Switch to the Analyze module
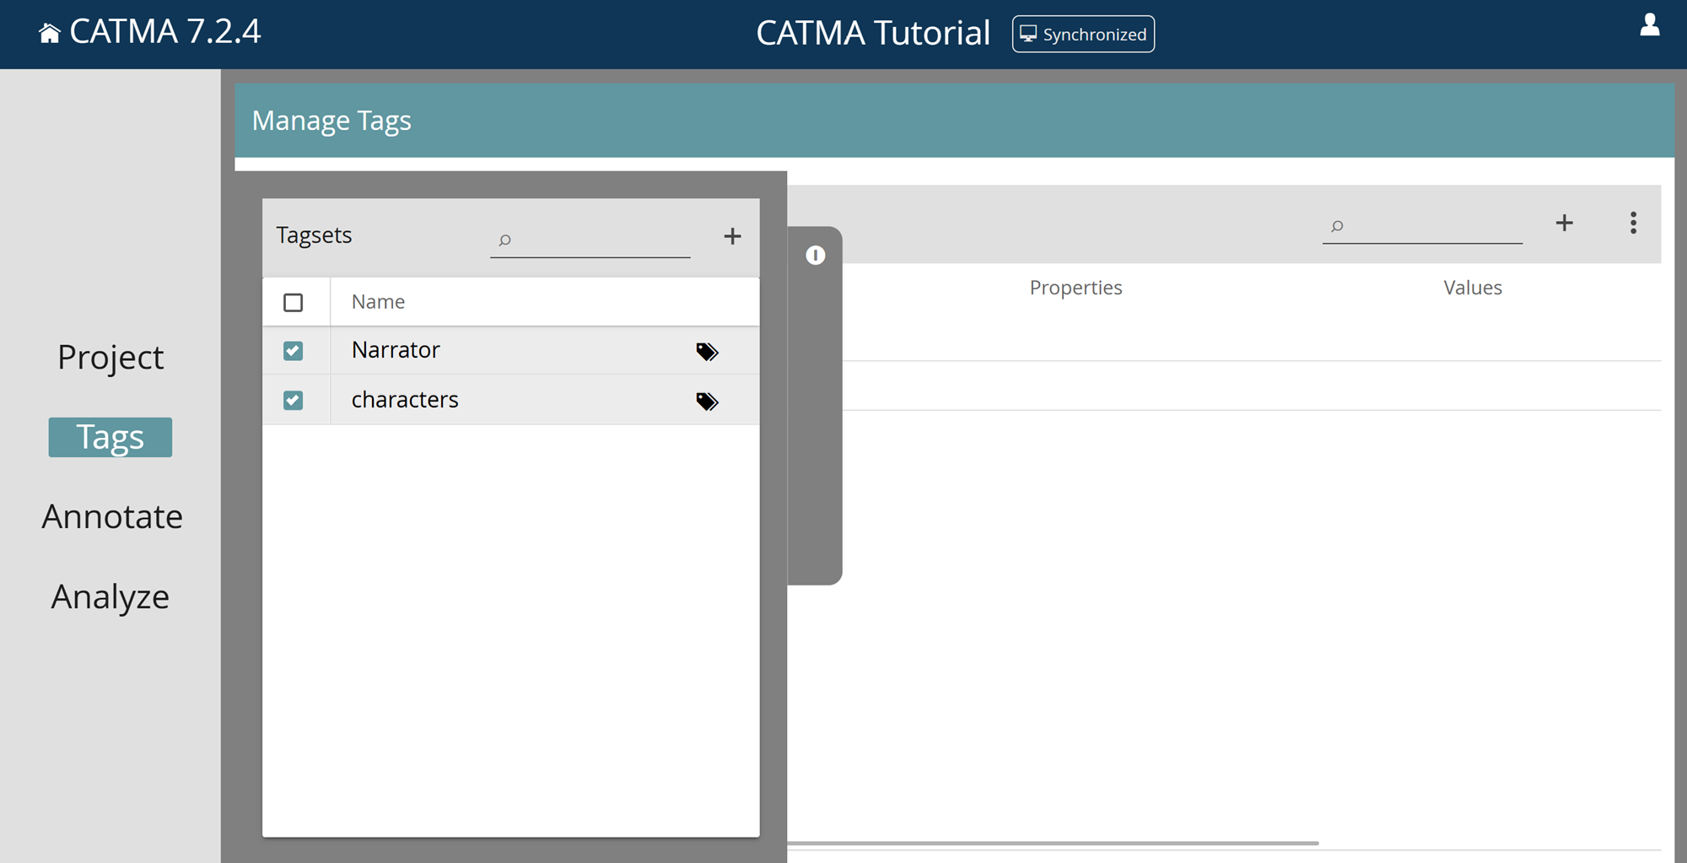The width and height of the screenshot is (1687, 863). click(x=110, y=596)
